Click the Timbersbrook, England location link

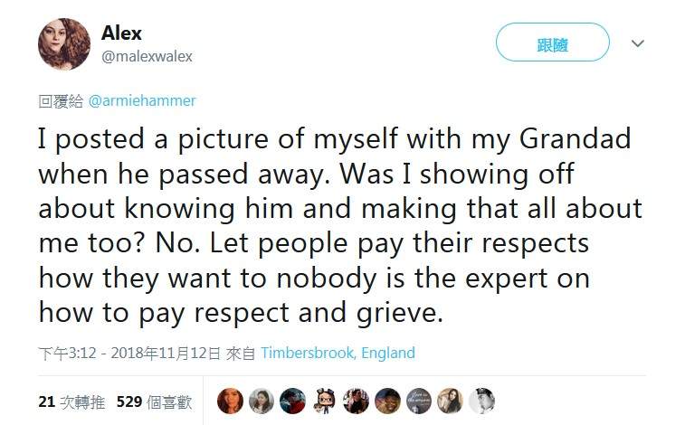point(337,353)
